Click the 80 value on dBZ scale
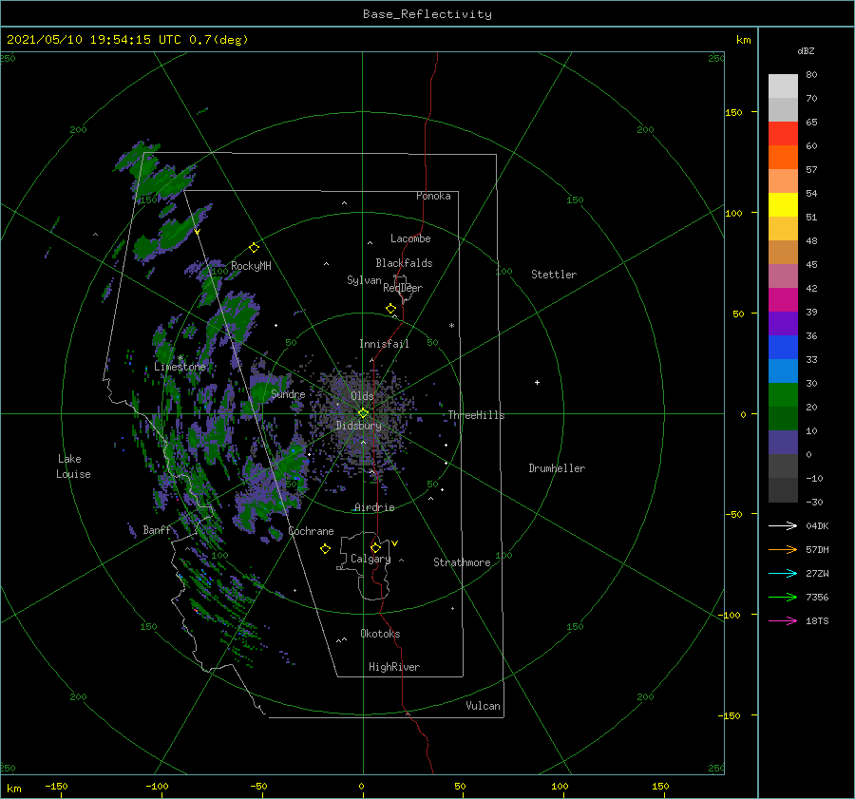The width and height of the screenshot is (855, 799). [x=811, y=74]
